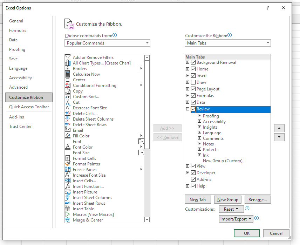Expand the View tab node
Image resolution: width=300 pixels, height=245 pixels.
tap(188, 166)
